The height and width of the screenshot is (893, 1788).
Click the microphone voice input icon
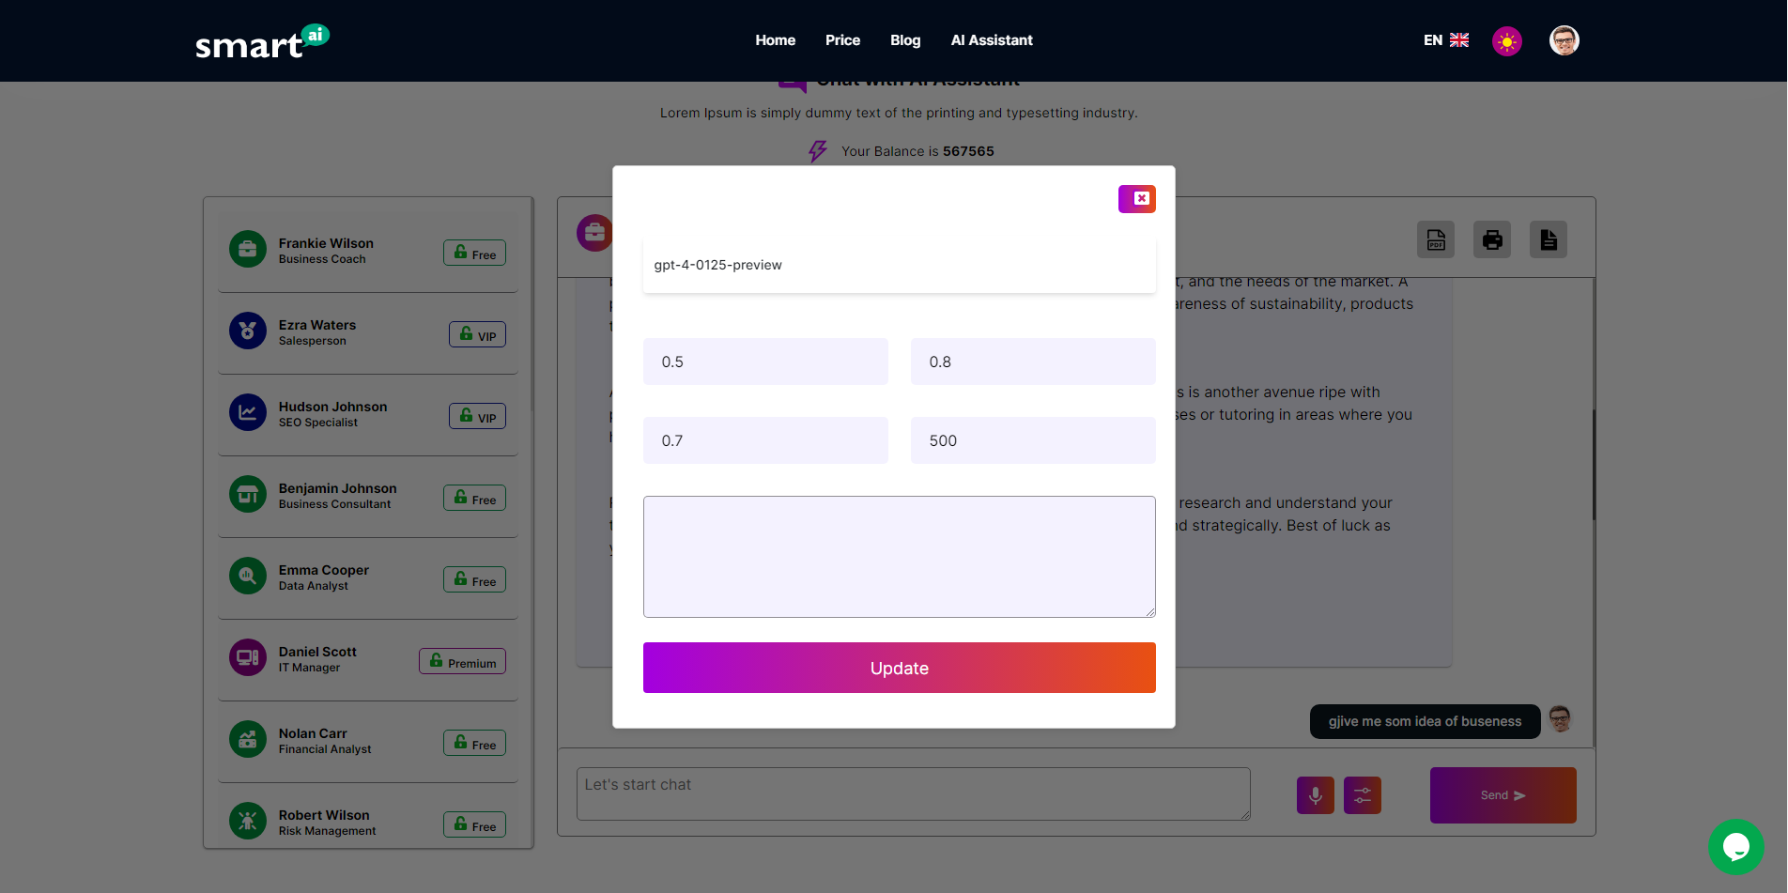pyautogui.click(x=1315, y=795)
